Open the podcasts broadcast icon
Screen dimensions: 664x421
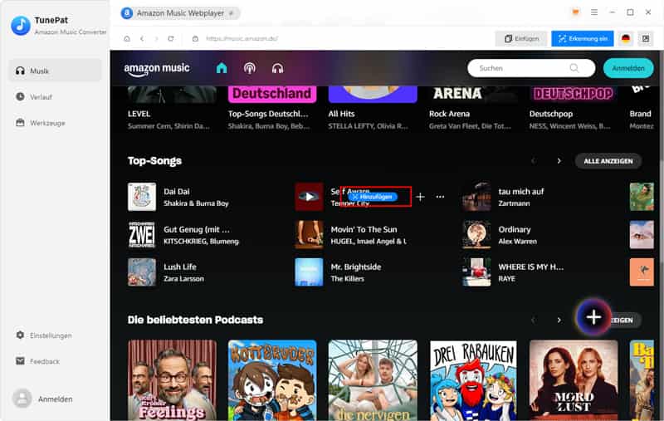(250, 68)
